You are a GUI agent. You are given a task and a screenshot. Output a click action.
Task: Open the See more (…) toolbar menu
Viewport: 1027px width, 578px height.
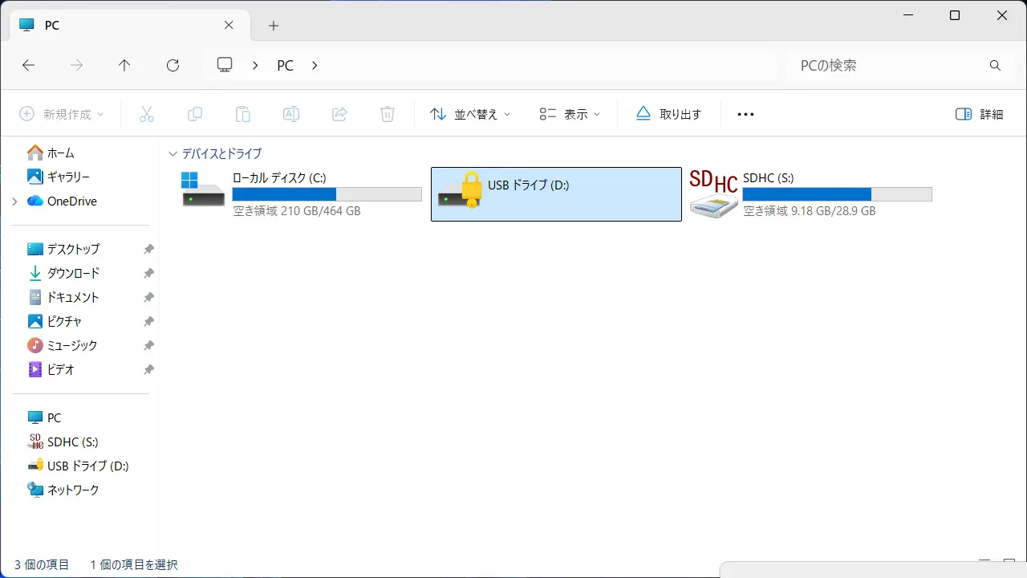click(x=745, y=114)
